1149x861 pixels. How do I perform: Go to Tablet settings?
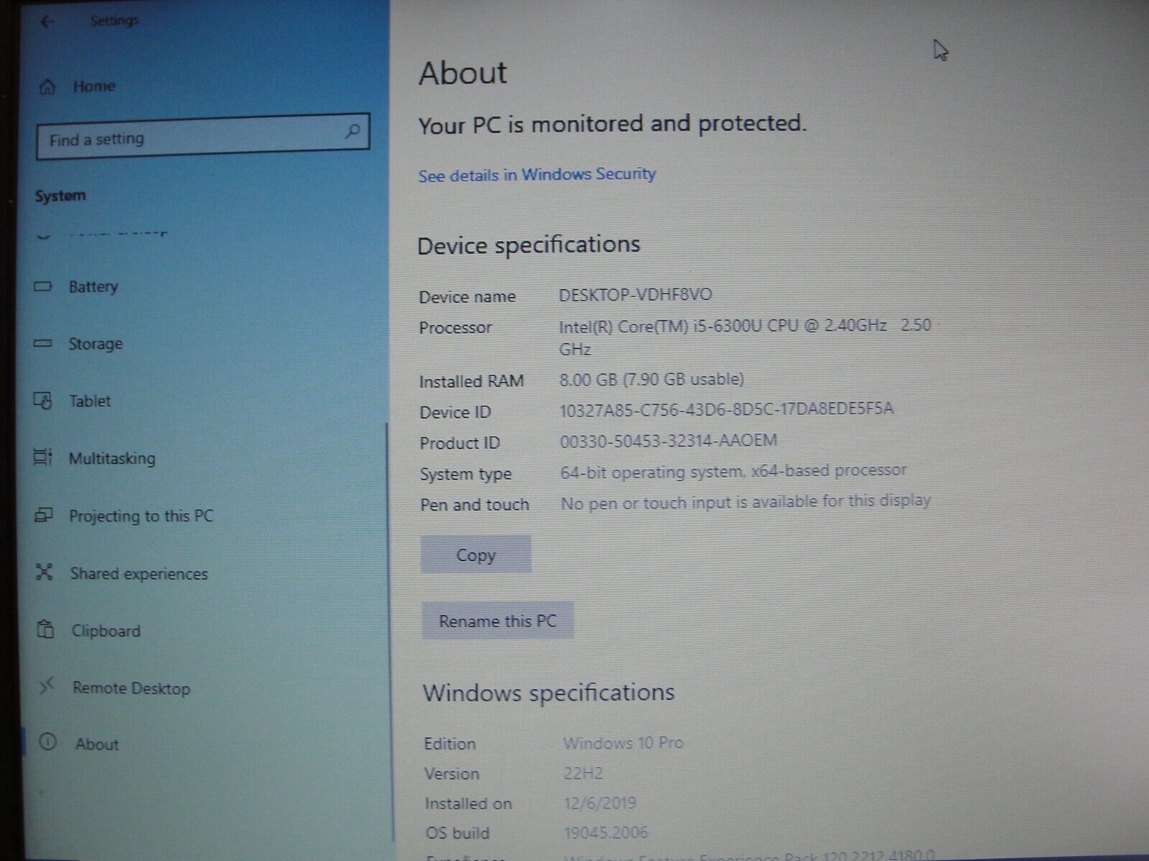(x=90, y=401)
